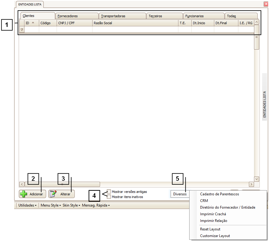This screenshot has width=270, height=244.
Task: Close the Entidades Lista window
Action: point(265,4)
